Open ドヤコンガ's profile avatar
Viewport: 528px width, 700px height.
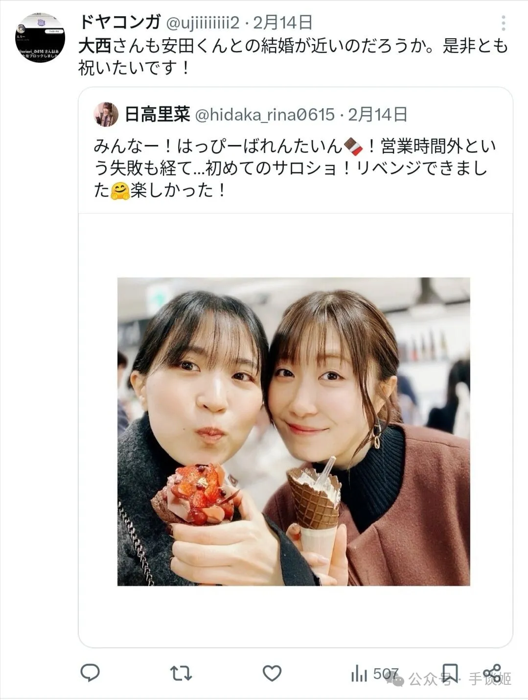[40, 38]
